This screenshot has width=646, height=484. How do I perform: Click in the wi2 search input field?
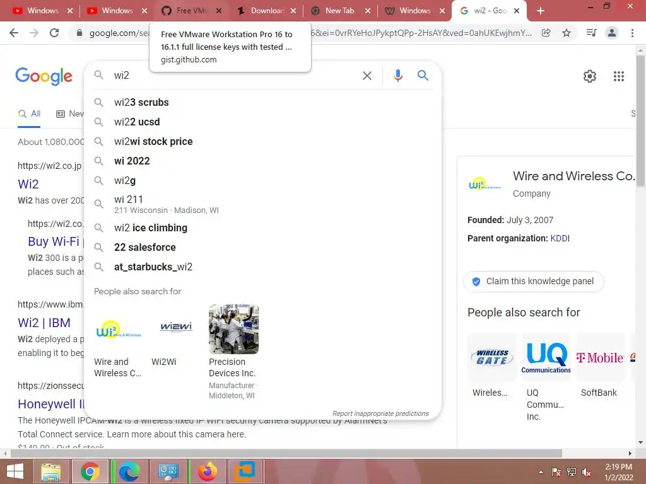pos(235,76)
